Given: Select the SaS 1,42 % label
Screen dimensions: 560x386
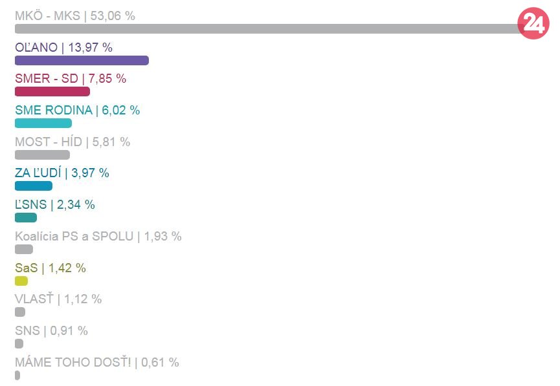Looking at the screenshot, I should click(50, 268).
